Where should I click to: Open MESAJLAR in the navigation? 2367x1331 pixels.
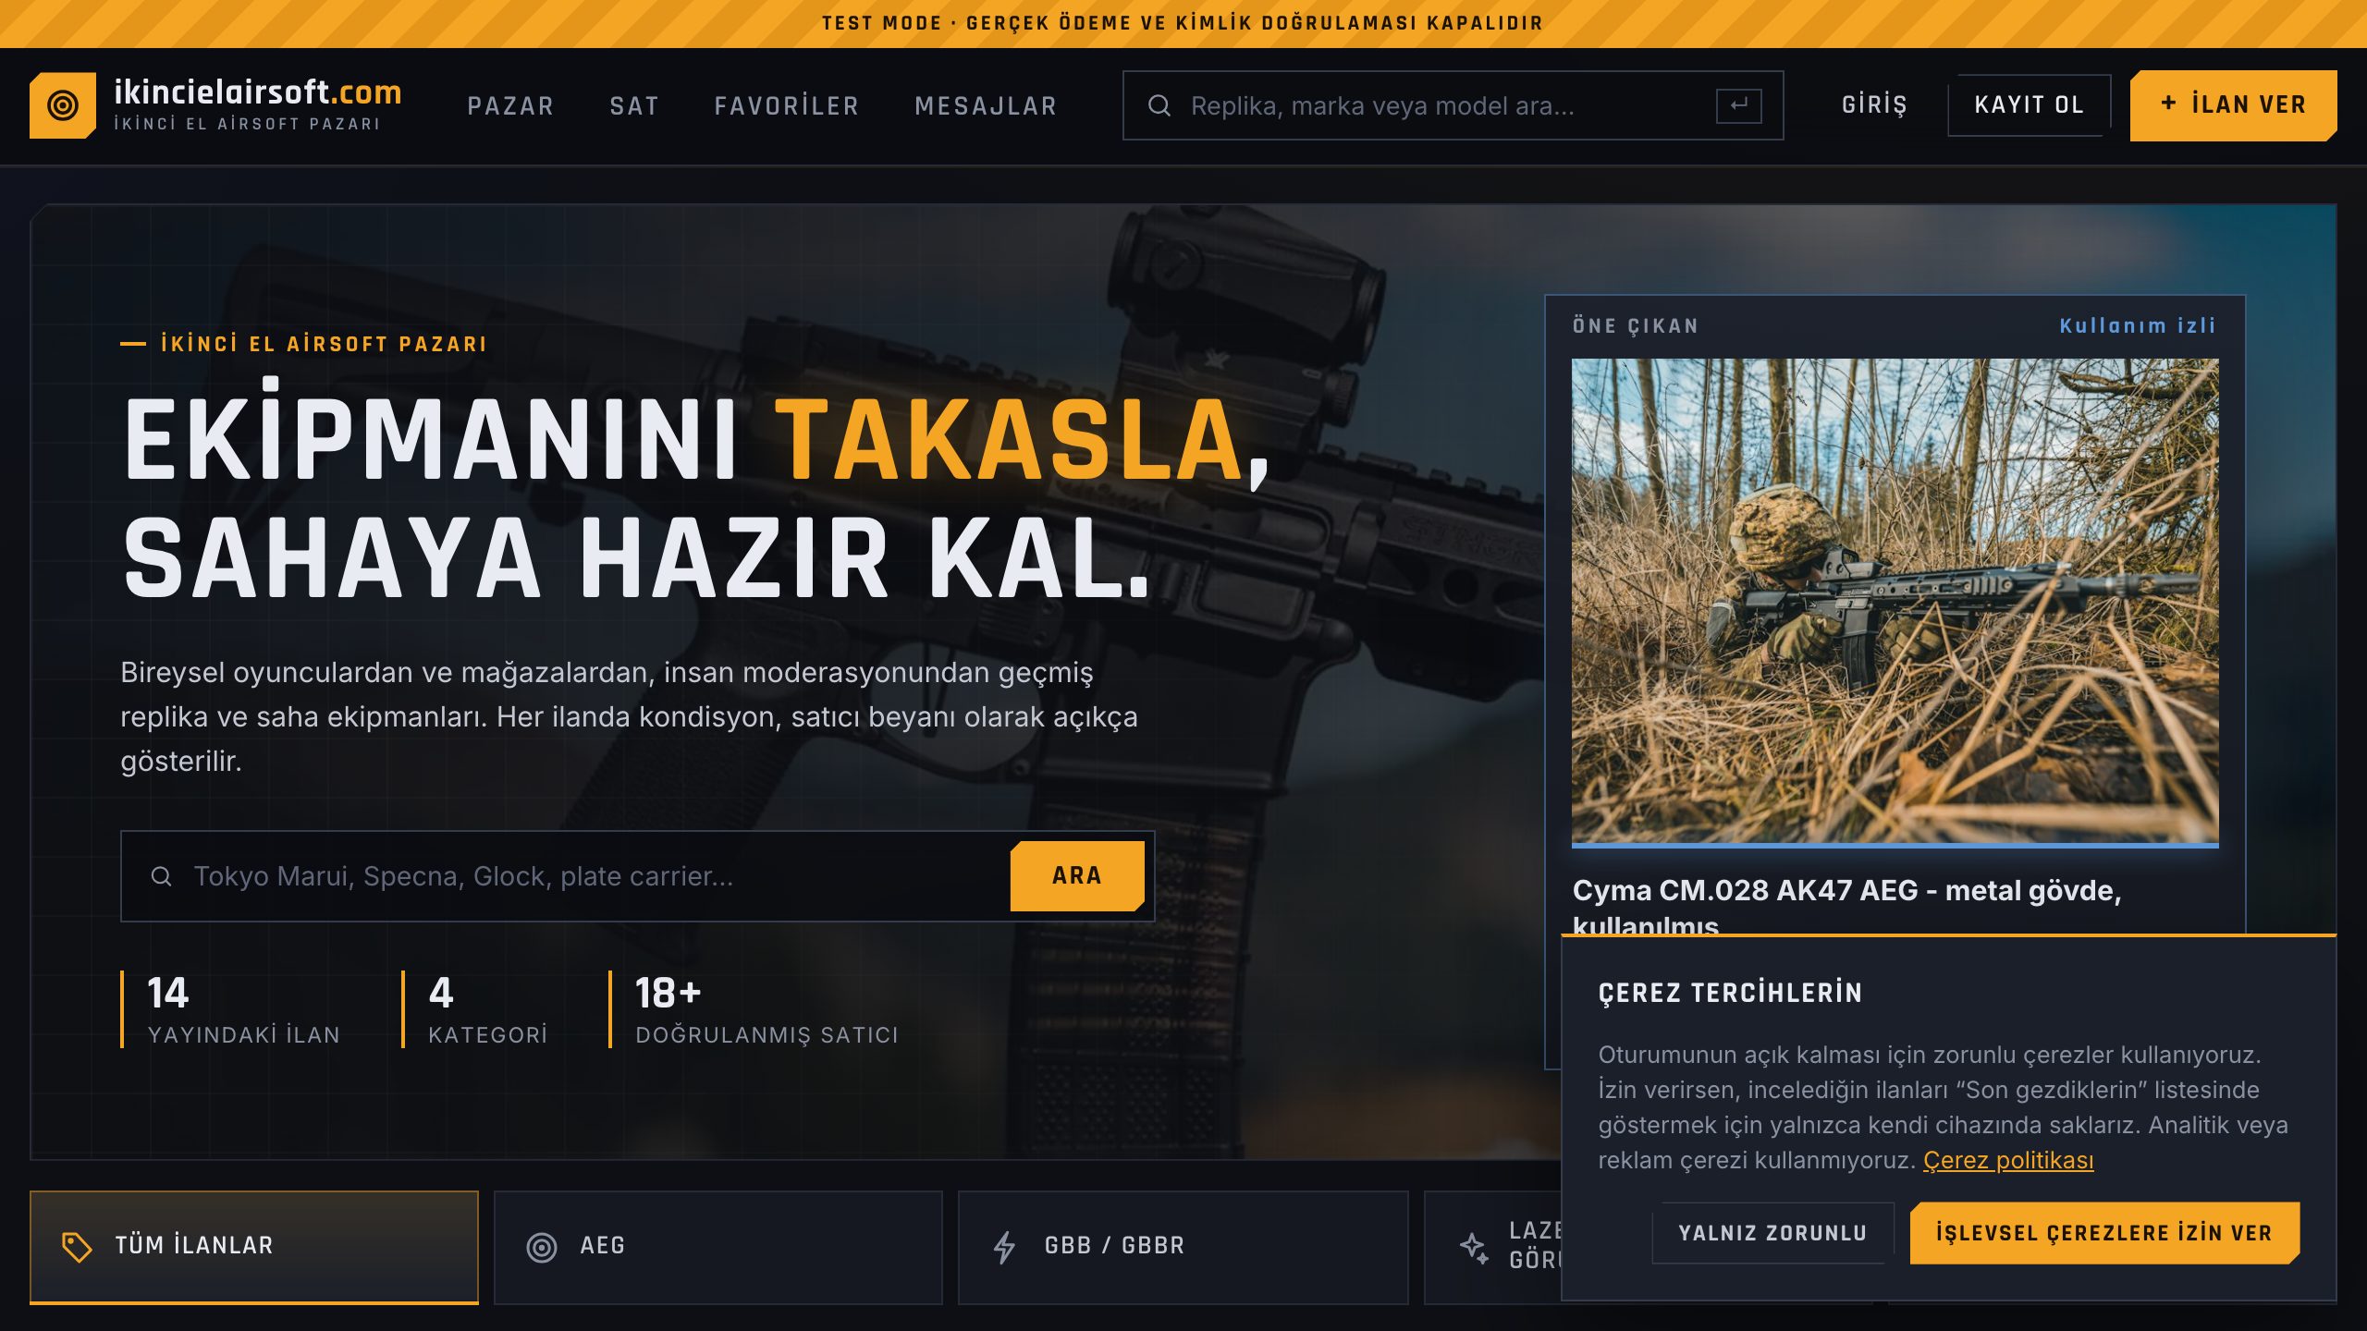pos(986,106)
